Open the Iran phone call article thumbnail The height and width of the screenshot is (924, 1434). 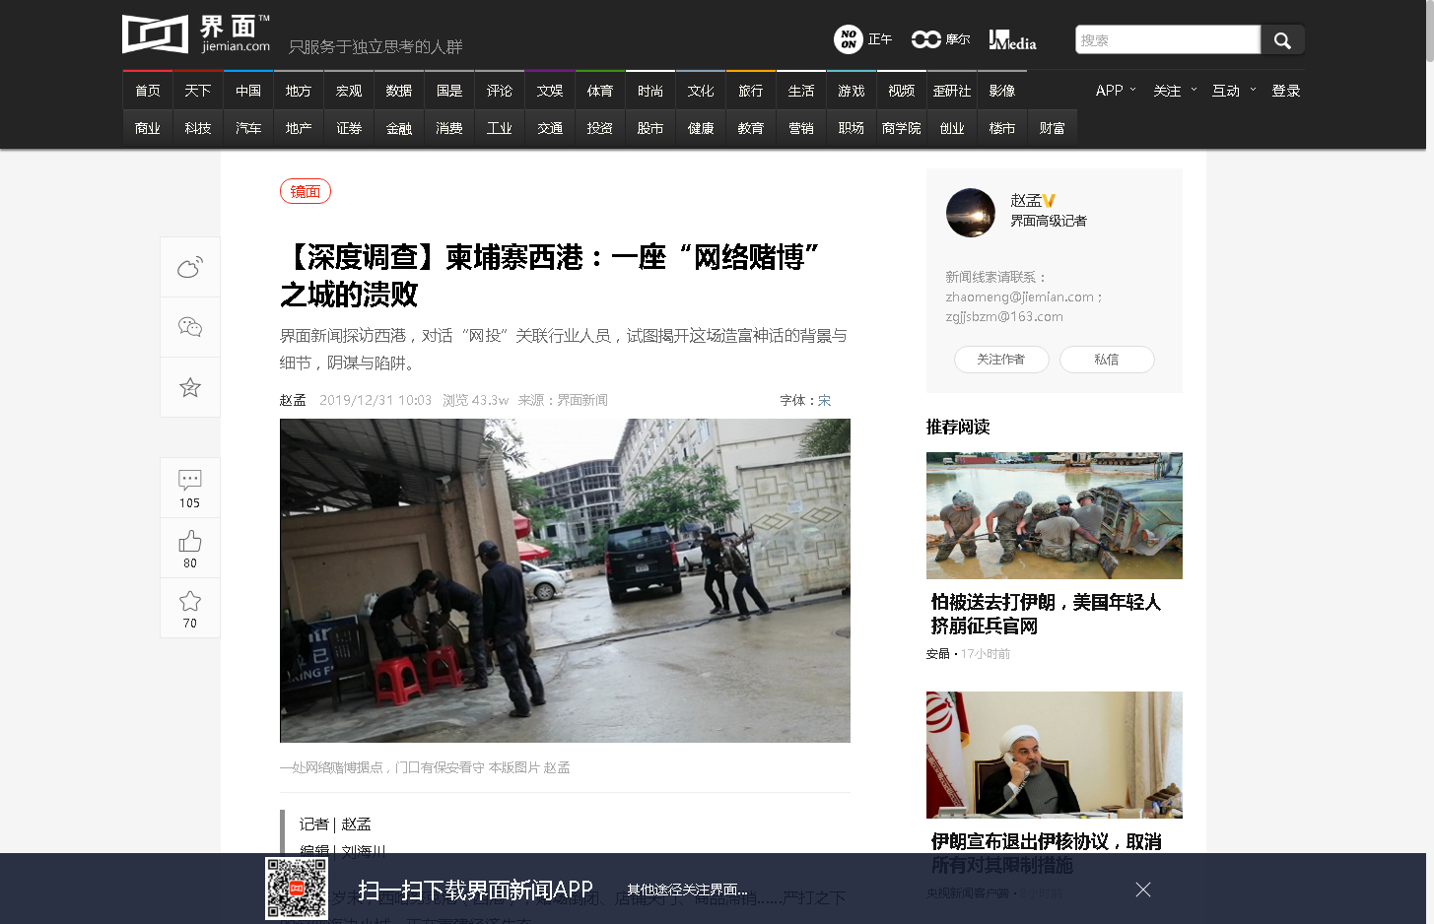[x=1054, y=755]
